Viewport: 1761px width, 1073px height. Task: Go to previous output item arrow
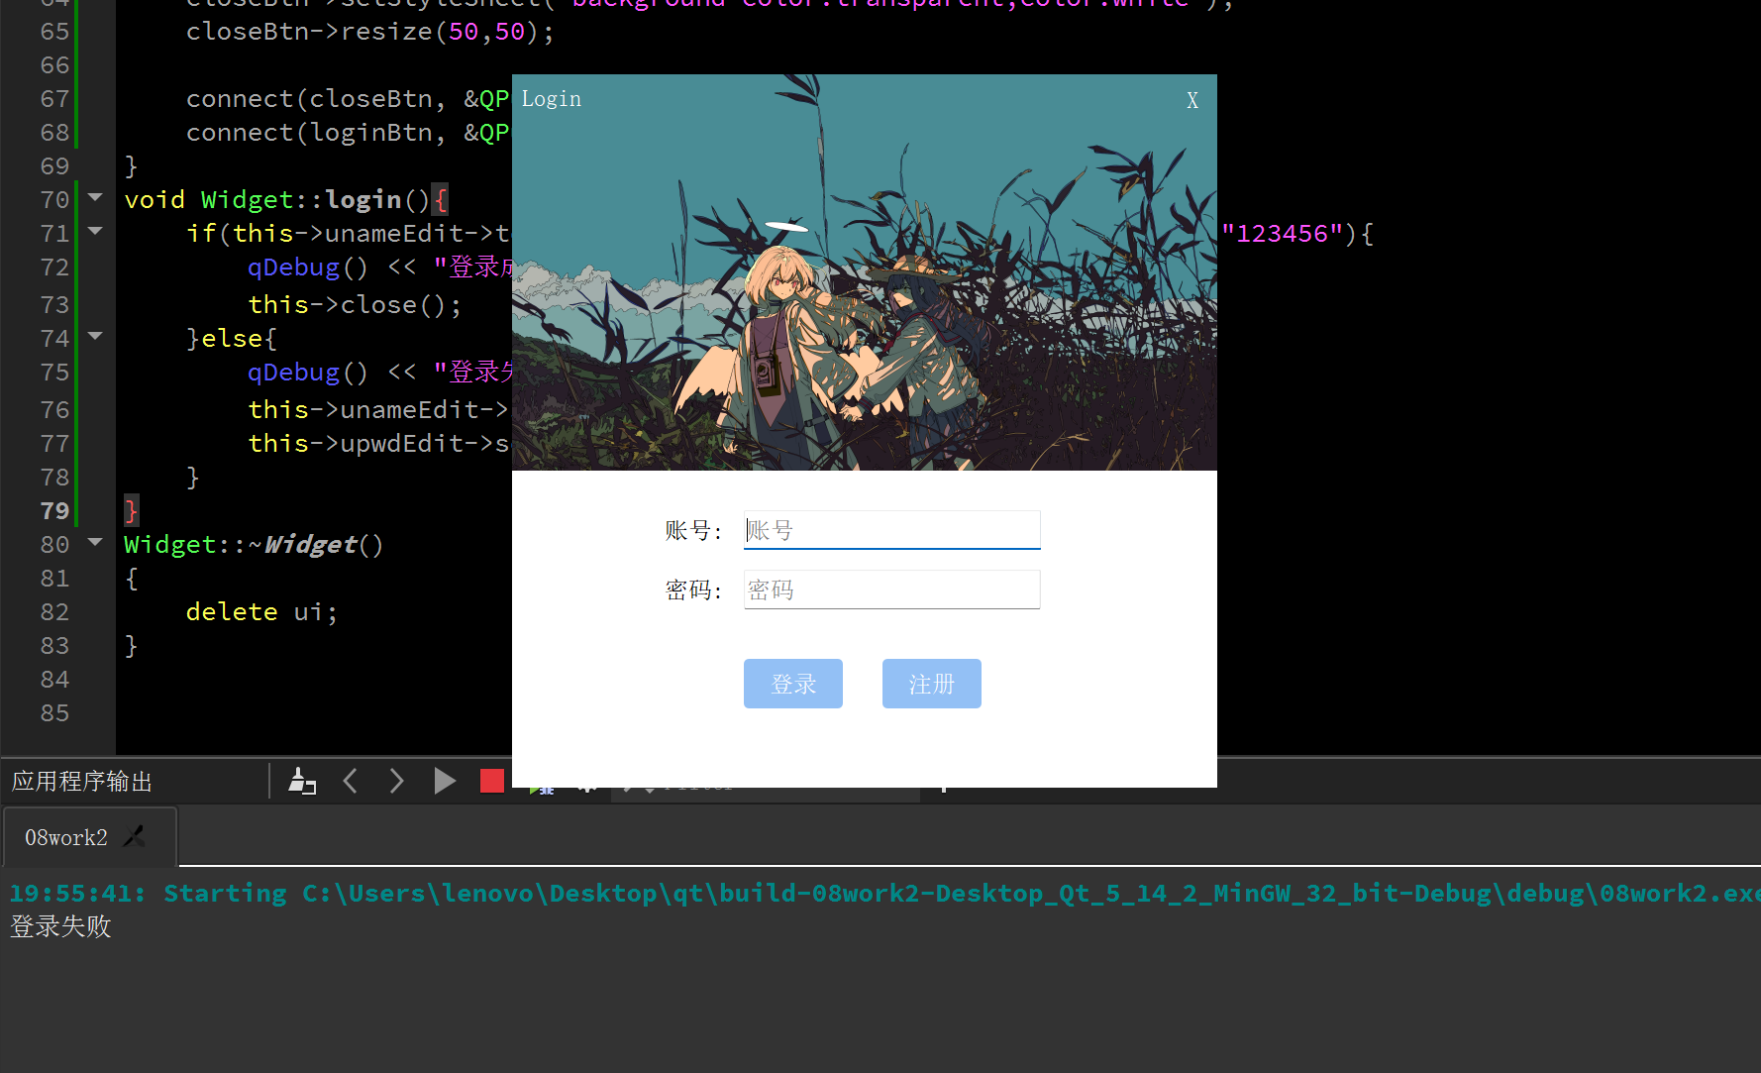point(350,781)
